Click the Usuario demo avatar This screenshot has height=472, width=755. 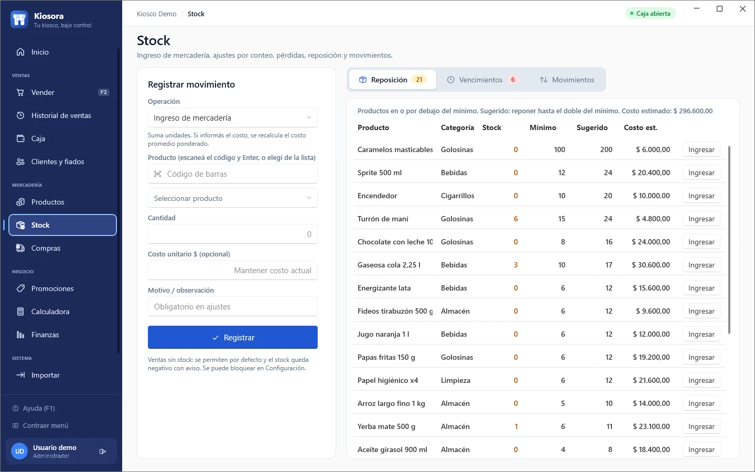click(x=19, y=451)
